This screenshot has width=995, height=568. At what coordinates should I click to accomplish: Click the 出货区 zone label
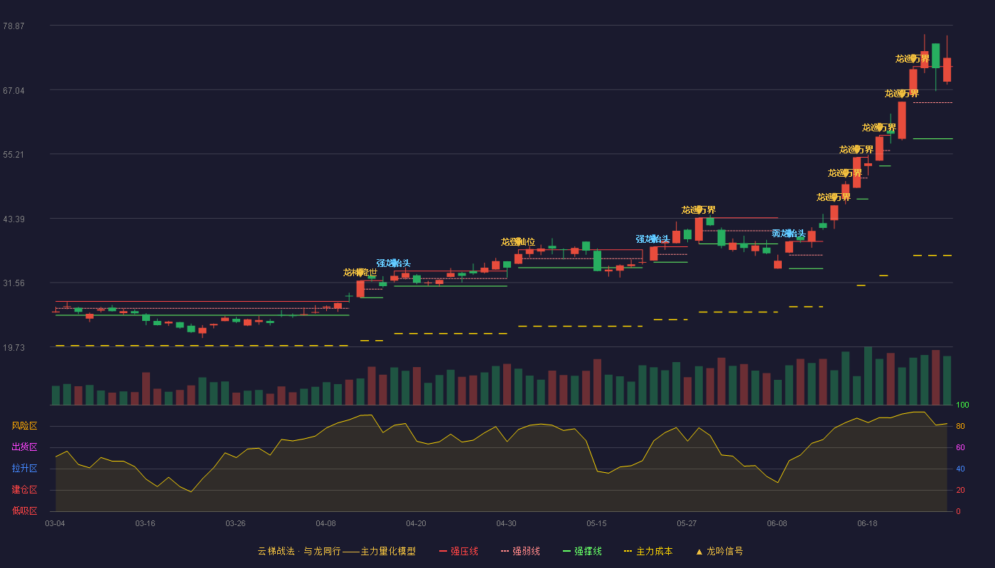[25, 447]
